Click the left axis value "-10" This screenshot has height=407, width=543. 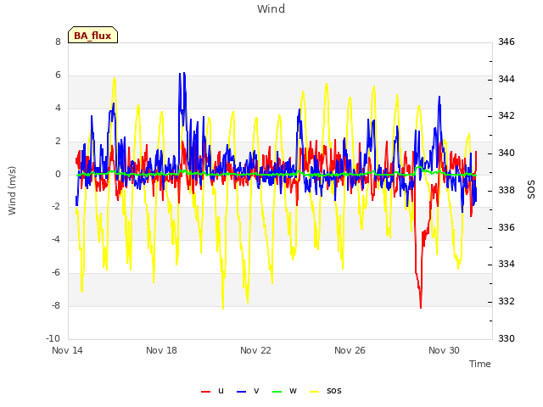pyautogui.click(x=53, y=338)
